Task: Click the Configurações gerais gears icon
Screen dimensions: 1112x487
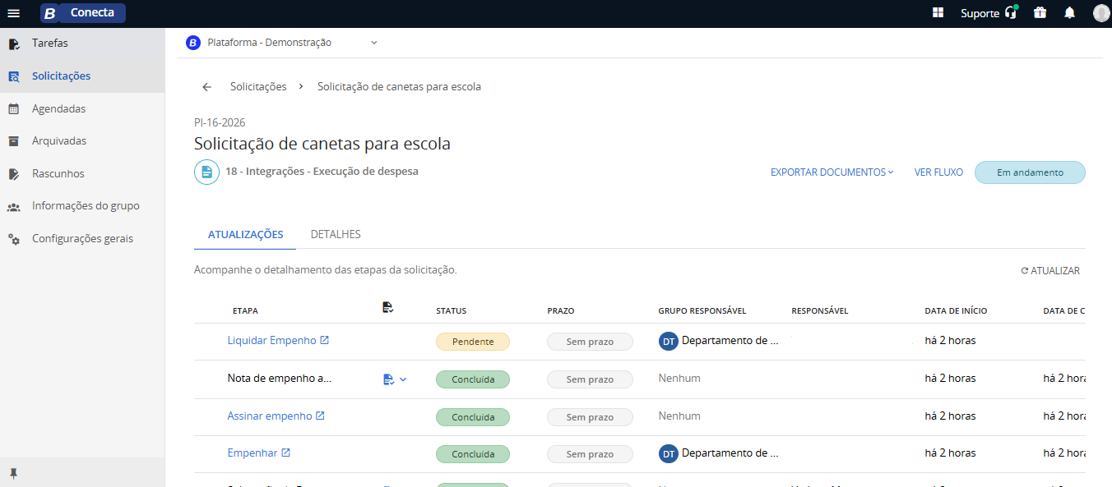Action: pos(14,239)
